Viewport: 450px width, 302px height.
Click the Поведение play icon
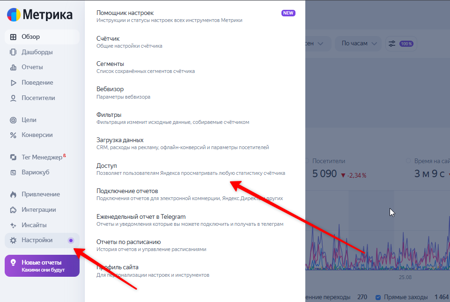tap(13, 83)
